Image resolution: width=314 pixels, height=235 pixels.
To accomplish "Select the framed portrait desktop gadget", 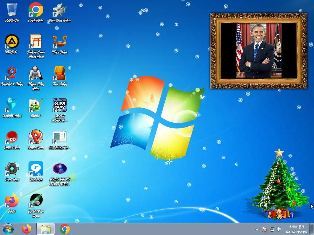I will tap(258, 51).
